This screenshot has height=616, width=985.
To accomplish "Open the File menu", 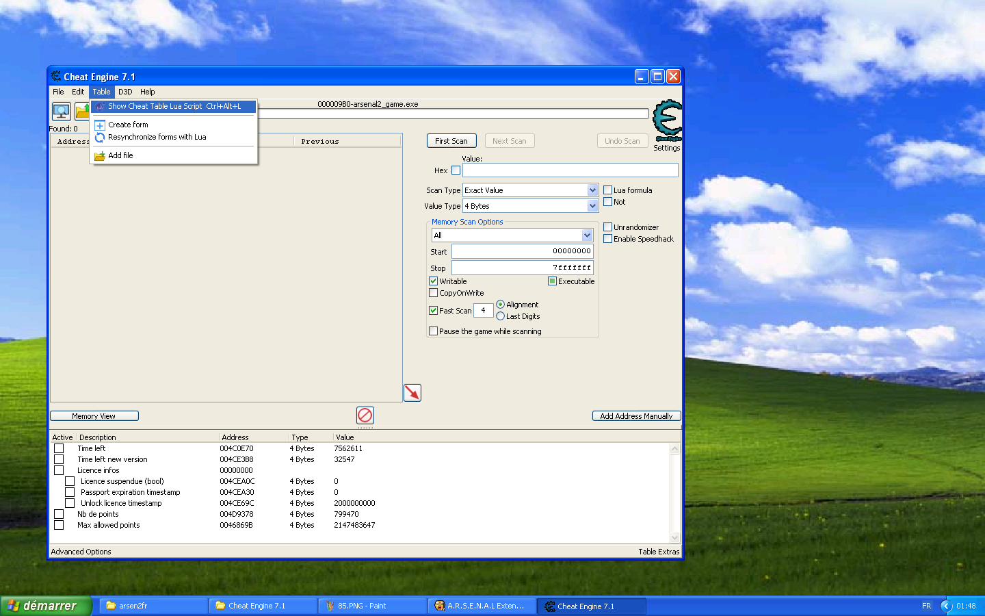I will [x=58, y=92].
